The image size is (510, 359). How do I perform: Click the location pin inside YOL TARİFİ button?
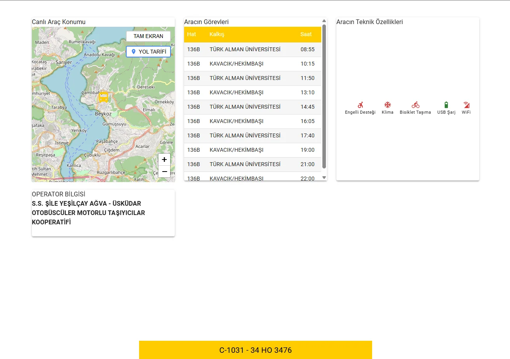(134, 51)
